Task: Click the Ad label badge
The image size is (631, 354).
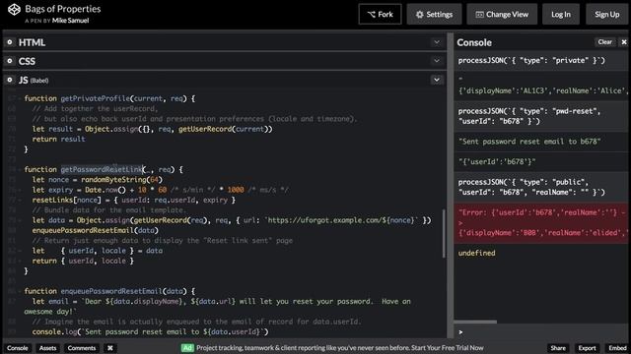Action: coord(187,348)
